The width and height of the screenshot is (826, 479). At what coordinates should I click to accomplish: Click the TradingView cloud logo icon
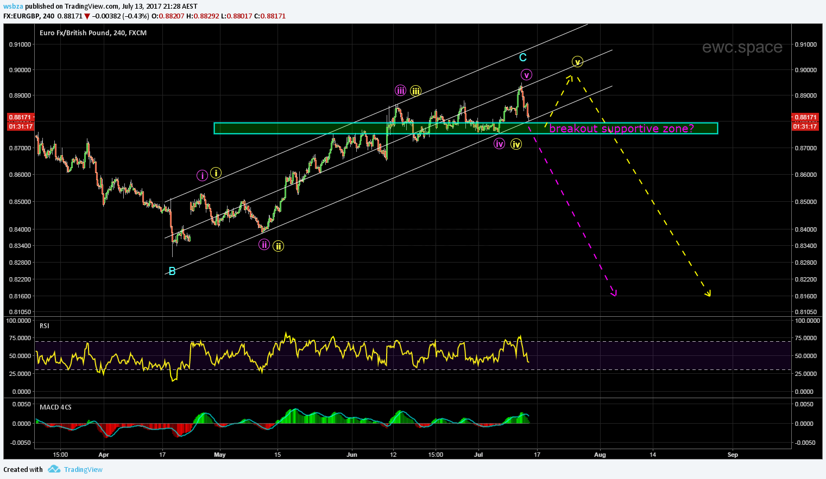pyautogui.click(x=53, y=469)
